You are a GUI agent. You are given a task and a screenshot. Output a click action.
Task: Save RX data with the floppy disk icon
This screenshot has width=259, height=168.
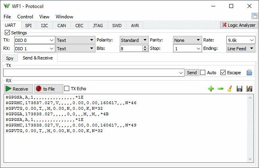pyautogui.click(x=240, y=89)
